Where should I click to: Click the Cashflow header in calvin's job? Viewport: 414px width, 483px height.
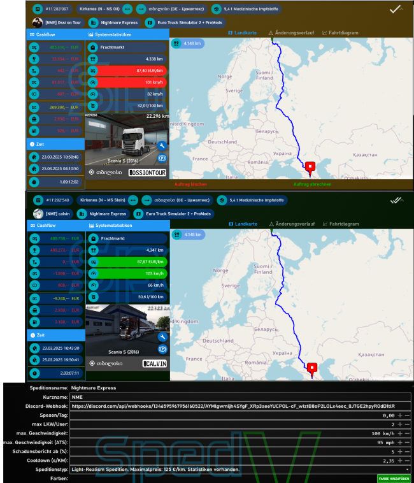click(x=56, y=226)
